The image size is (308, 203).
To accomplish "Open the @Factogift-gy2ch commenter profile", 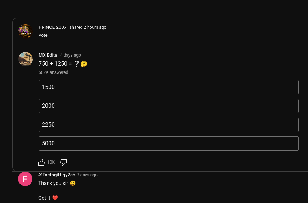I will pyautogui.click(x=57, y=175).
